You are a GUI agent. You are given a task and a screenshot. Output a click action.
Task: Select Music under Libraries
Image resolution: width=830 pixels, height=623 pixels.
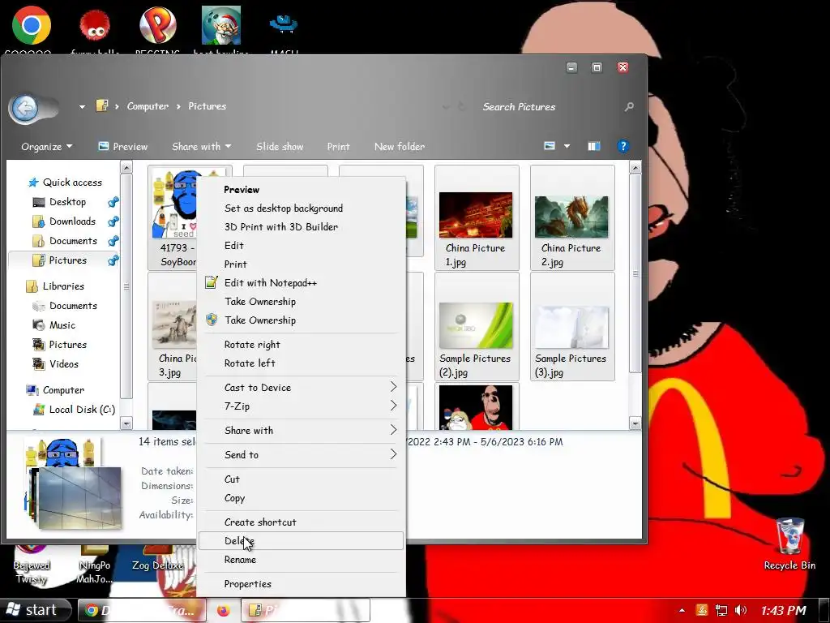click(x=62, y=325)
